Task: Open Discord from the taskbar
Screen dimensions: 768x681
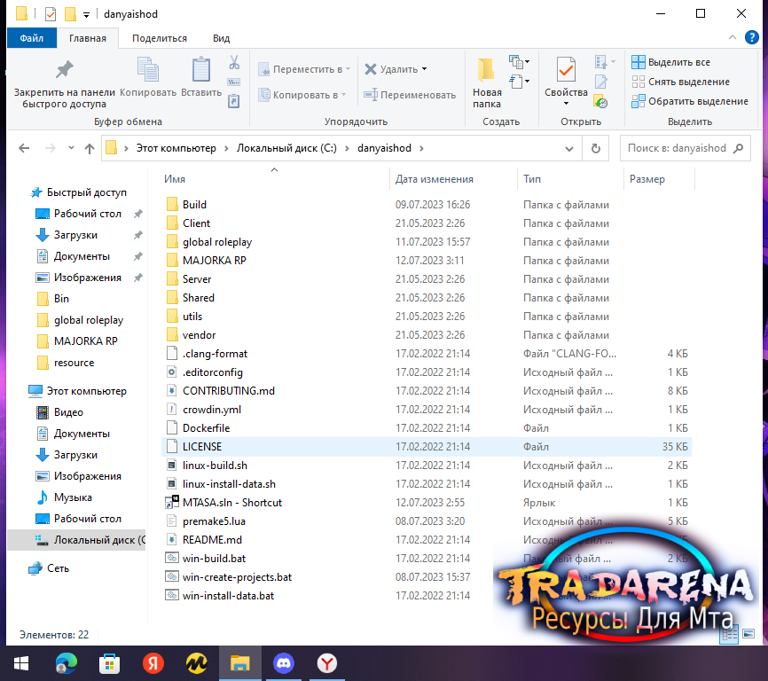Action: (284, 663)
